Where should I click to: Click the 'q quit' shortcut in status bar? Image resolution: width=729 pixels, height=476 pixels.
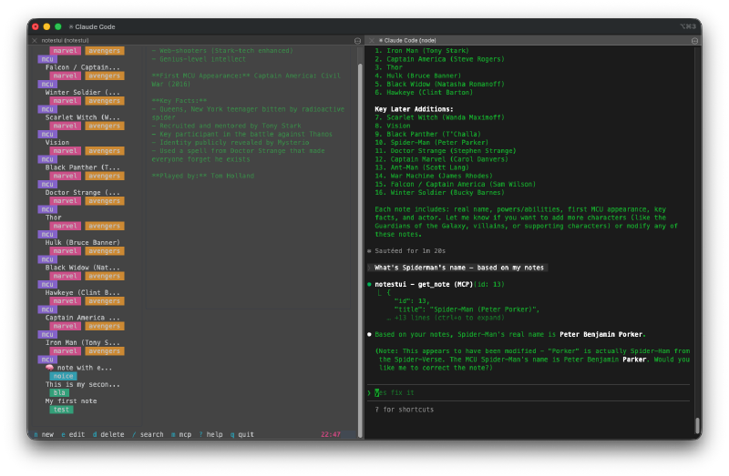(x=242, y=435)
